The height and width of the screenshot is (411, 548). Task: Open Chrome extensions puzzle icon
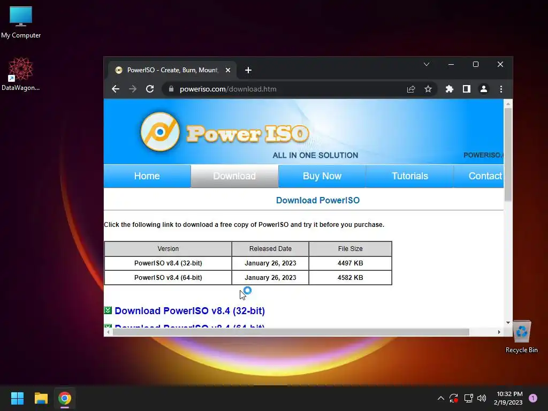(x=450, y=89)
